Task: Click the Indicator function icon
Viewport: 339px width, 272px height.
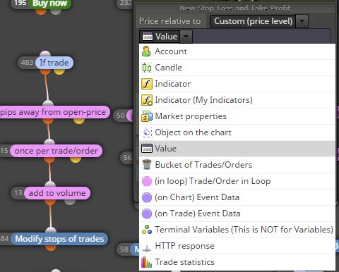Action: 147,84
